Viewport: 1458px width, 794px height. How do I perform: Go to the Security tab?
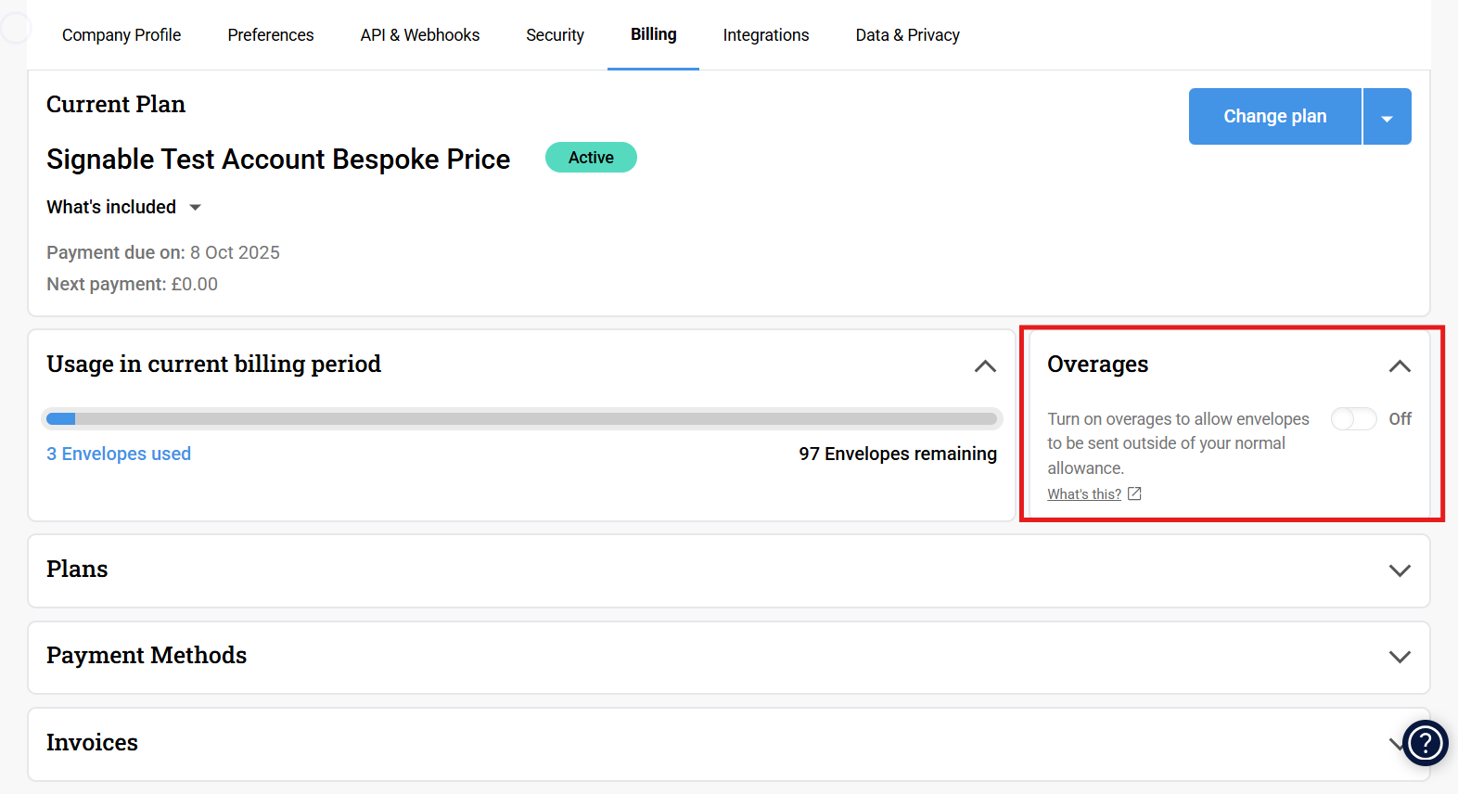[556, 35]
